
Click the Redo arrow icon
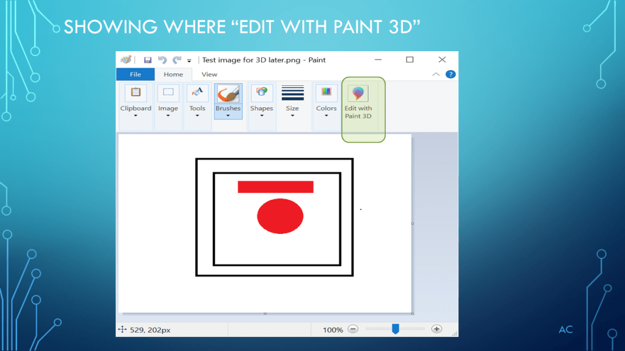pos(177,60)
